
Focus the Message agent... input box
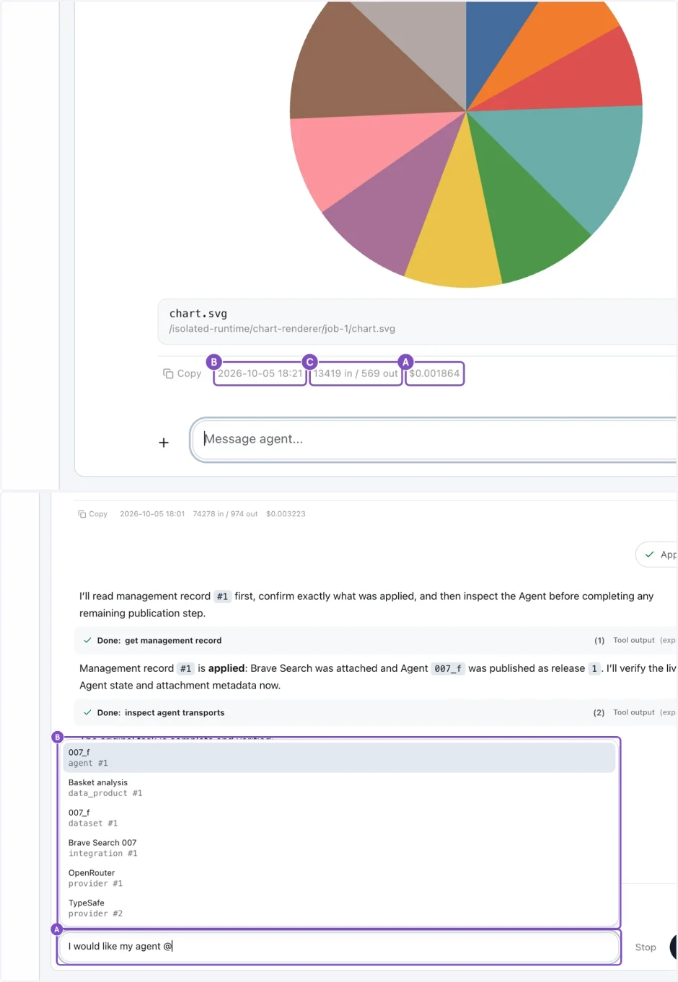[x=433, y=439]
